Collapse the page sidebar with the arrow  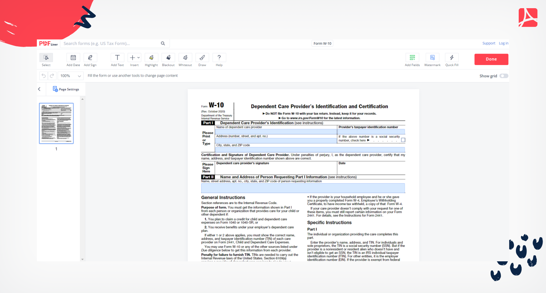39,89
